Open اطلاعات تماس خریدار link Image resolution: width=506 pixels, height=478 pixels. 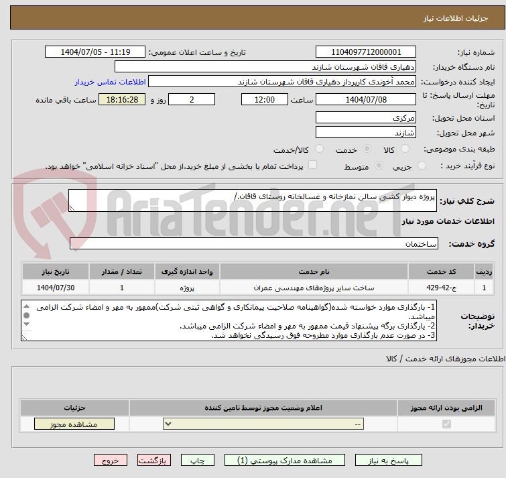pyautogui.click(x=111, y=82)
